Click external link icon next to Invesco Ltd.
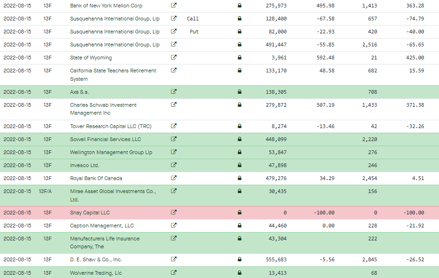Viewport: 439px width, 278px height. [x=173, y=165]
